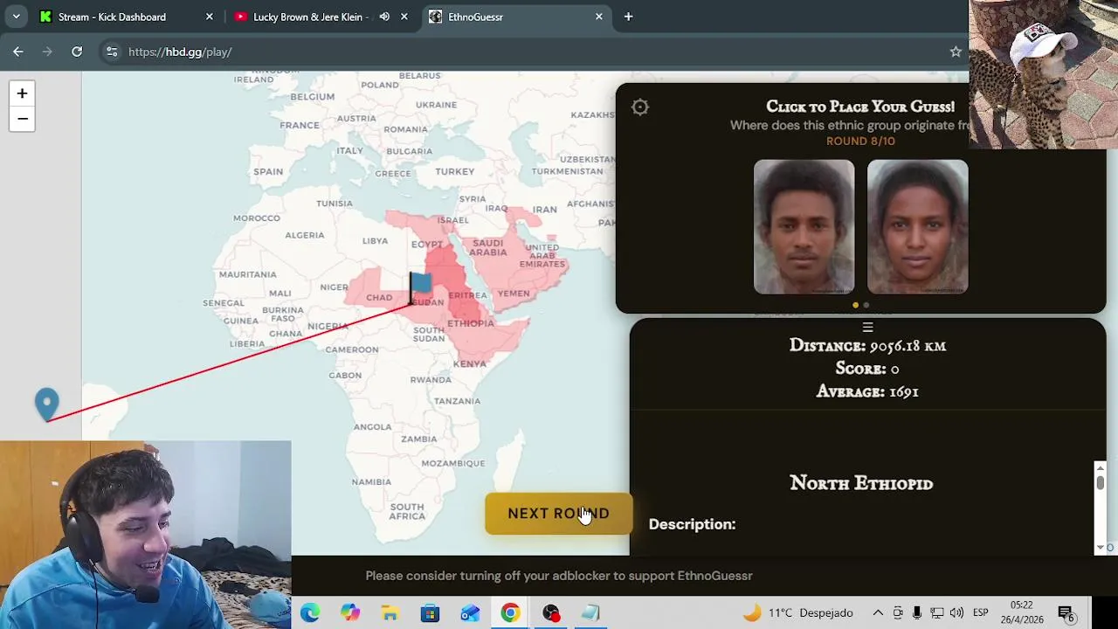Open the network tray icon
1118x629 pixels.
(936, 613)
